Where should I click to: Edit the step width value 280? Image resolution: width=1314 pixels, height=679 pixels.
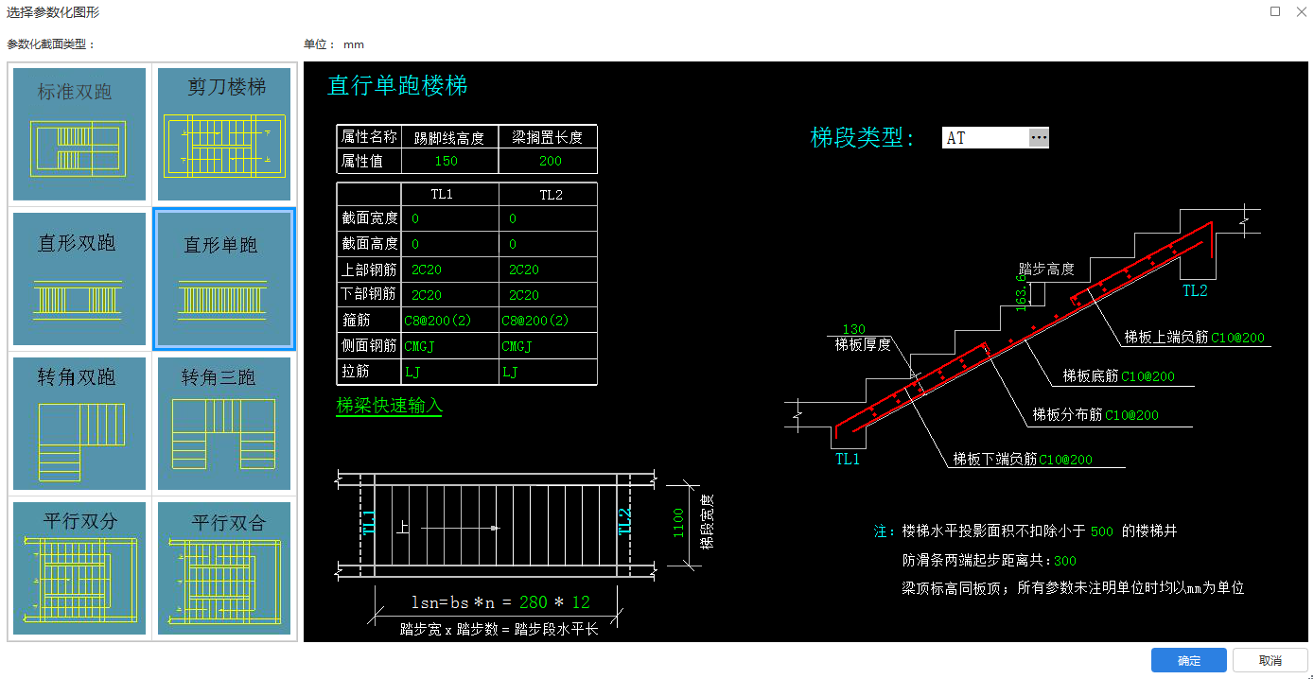pyautogui.click(x=534, y=602)
